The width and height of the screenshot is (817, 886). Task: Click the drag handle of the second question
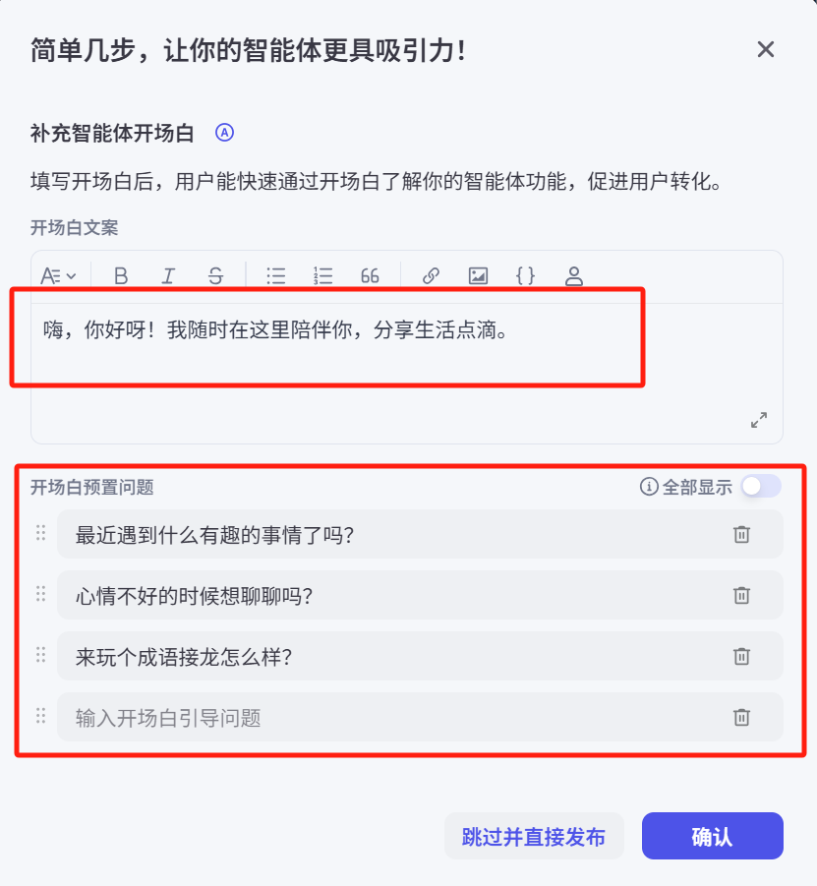tap(40, 595)
